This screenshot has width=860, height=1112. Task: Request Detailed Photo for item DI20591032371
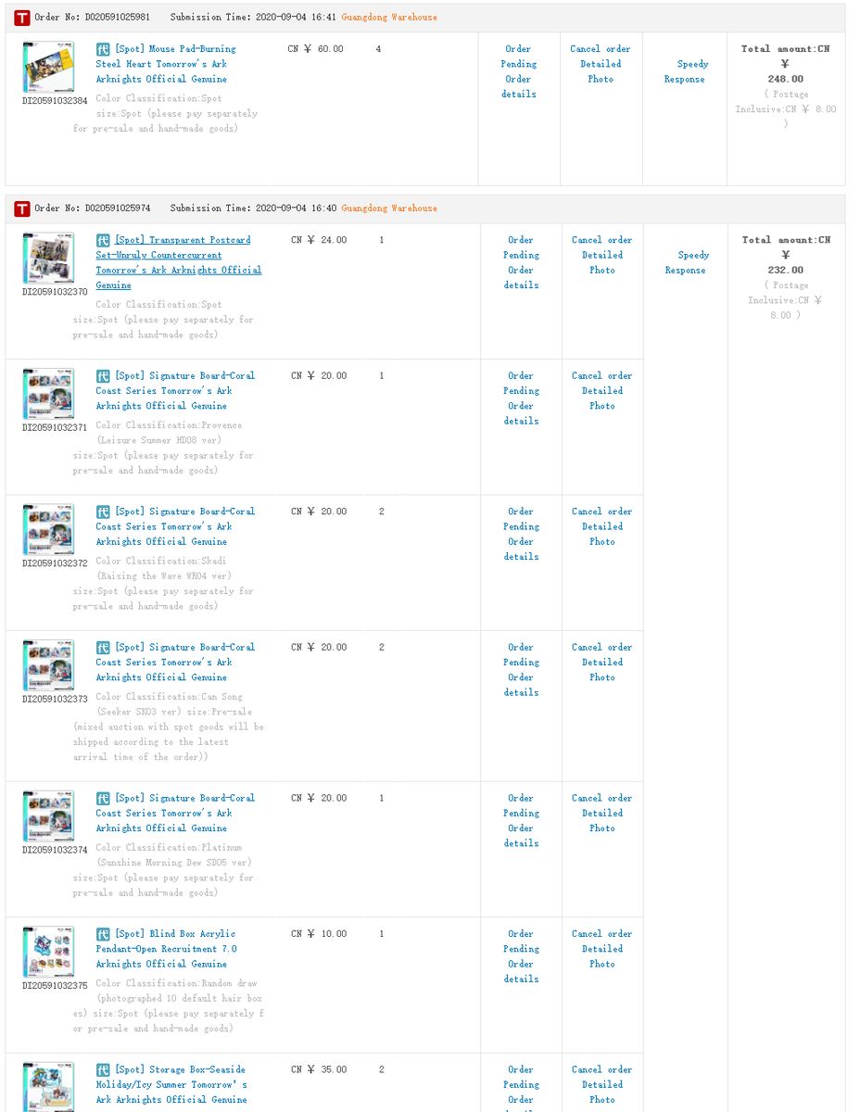pyautogui.click(x=602, y=398)
